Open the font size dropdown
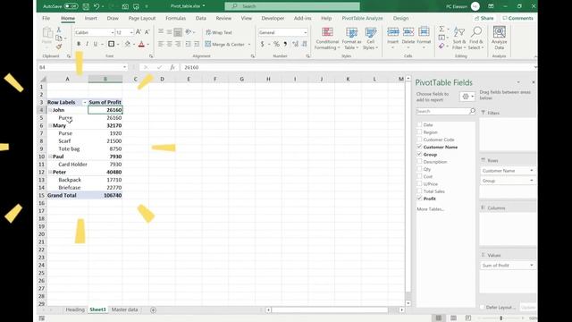 pos(131,32)
